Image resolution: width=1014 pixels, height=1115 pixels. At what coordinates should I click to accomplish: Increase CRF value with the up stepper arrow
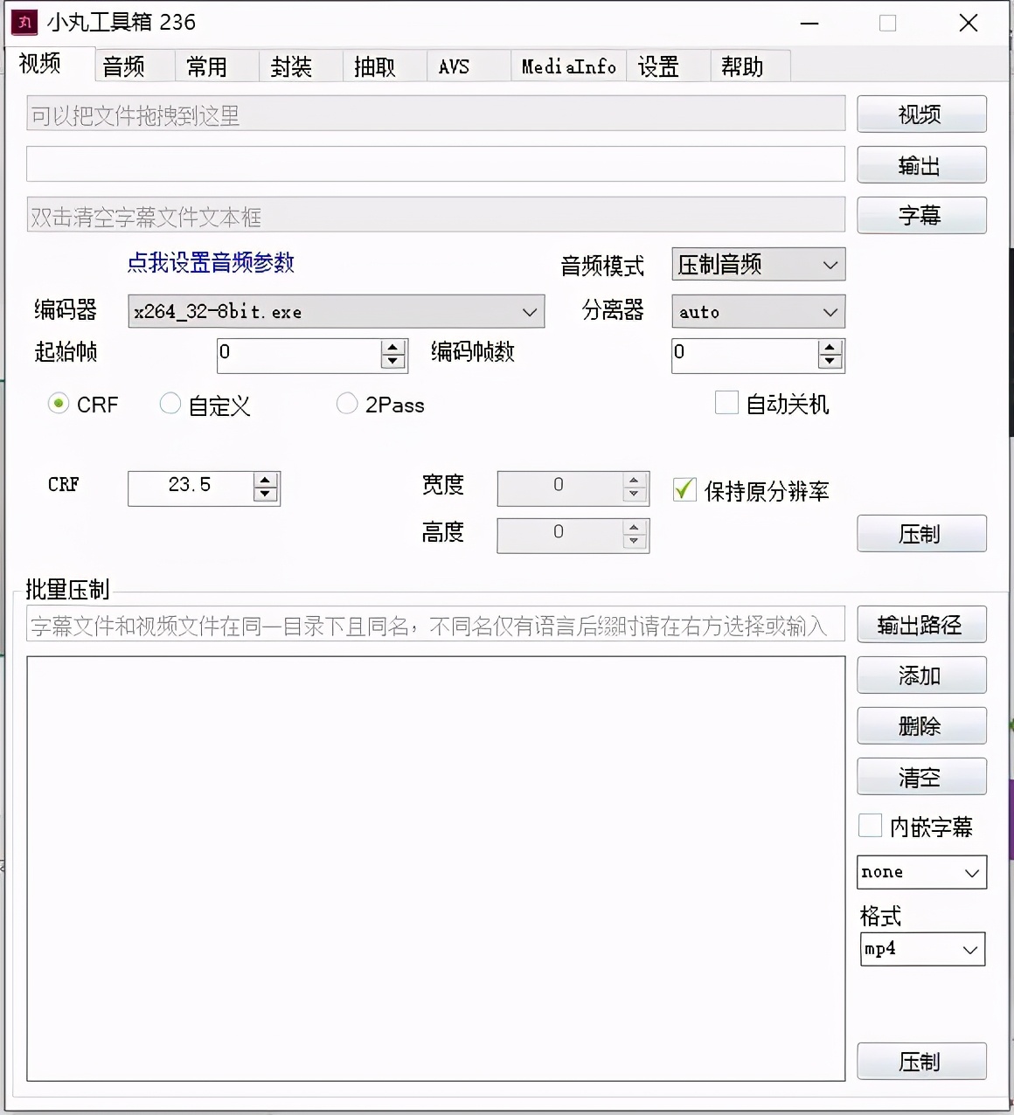point(265,481)
